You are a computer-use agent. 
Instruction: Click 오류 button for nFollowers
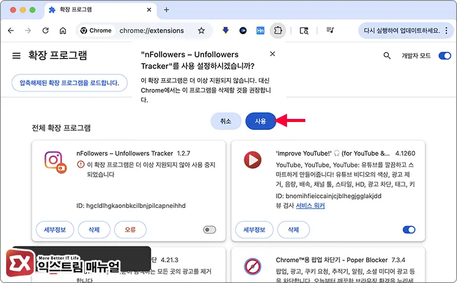point(130,230)
